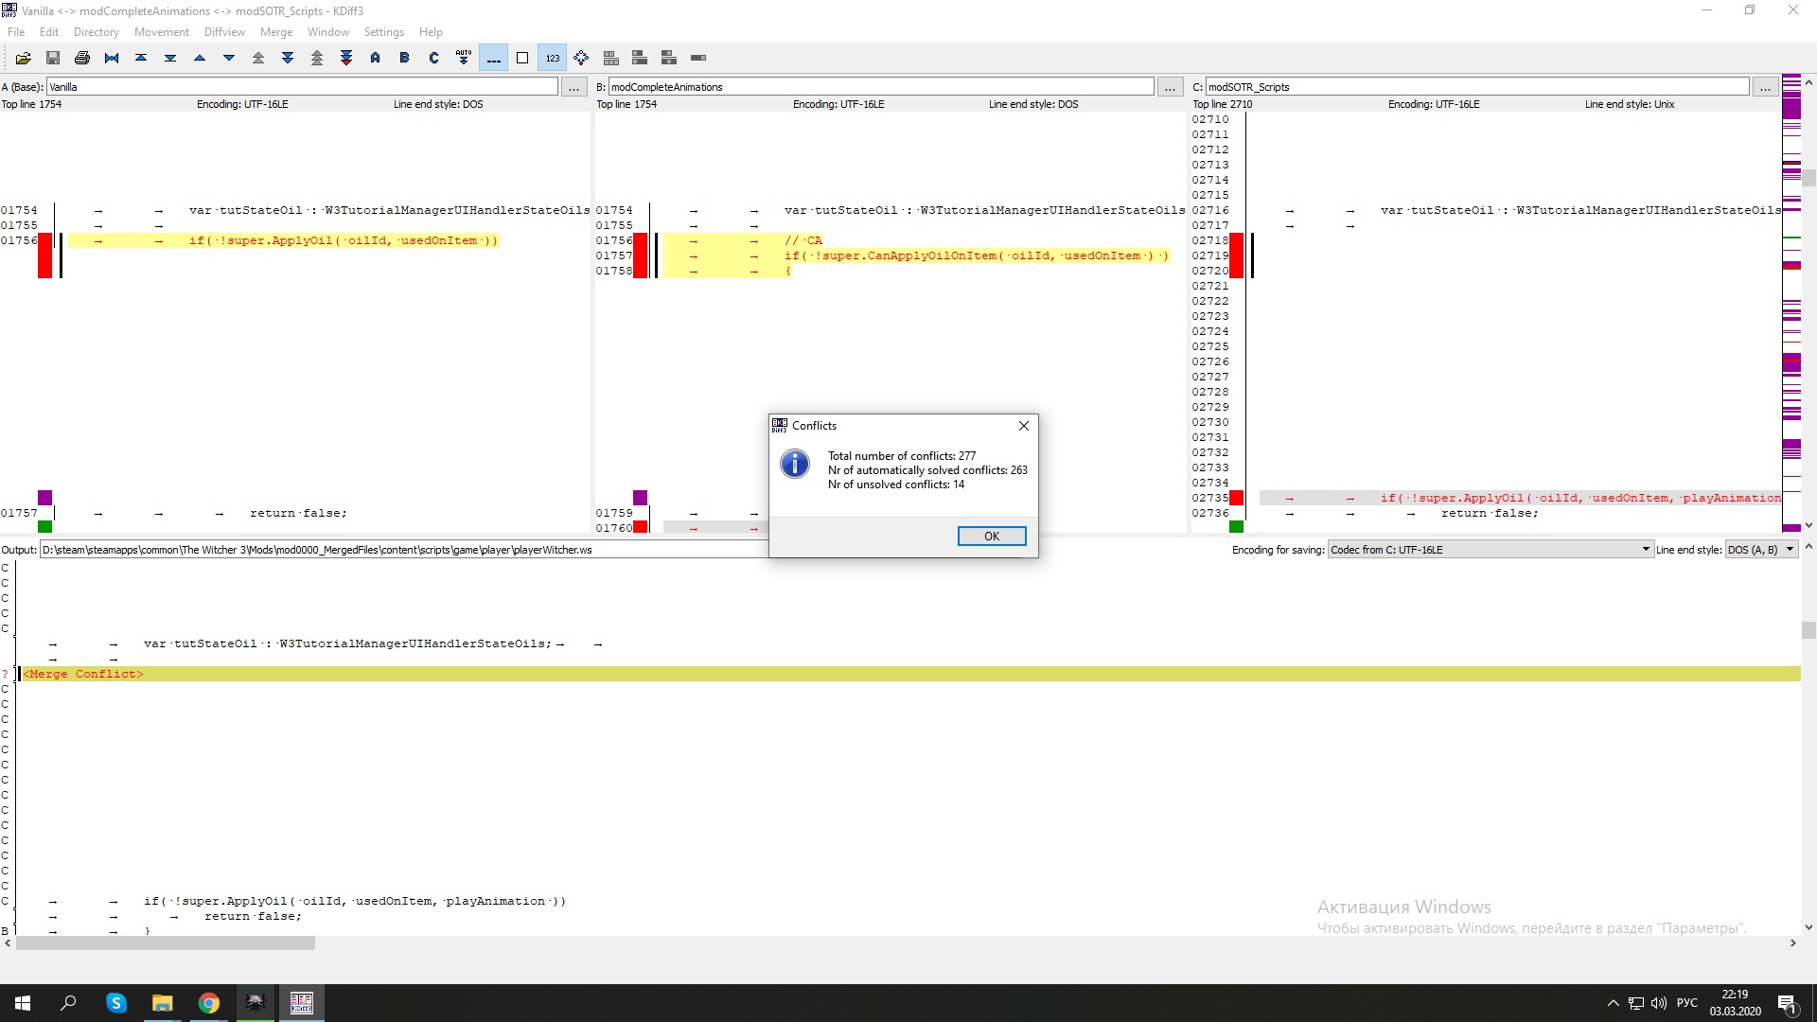Open the Diffview menu
This screenshot has height=1022, width=1817.
(224, 32)
